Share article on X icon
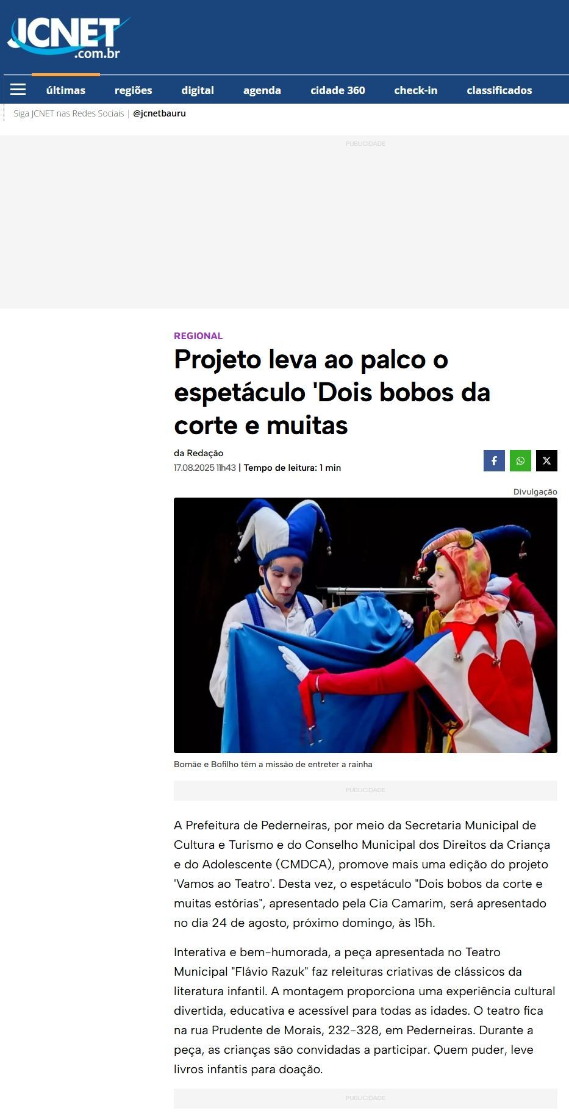 (546, 461)
